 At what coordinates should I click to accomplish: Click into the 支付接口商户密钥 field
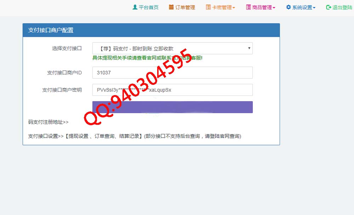(172, 90)
